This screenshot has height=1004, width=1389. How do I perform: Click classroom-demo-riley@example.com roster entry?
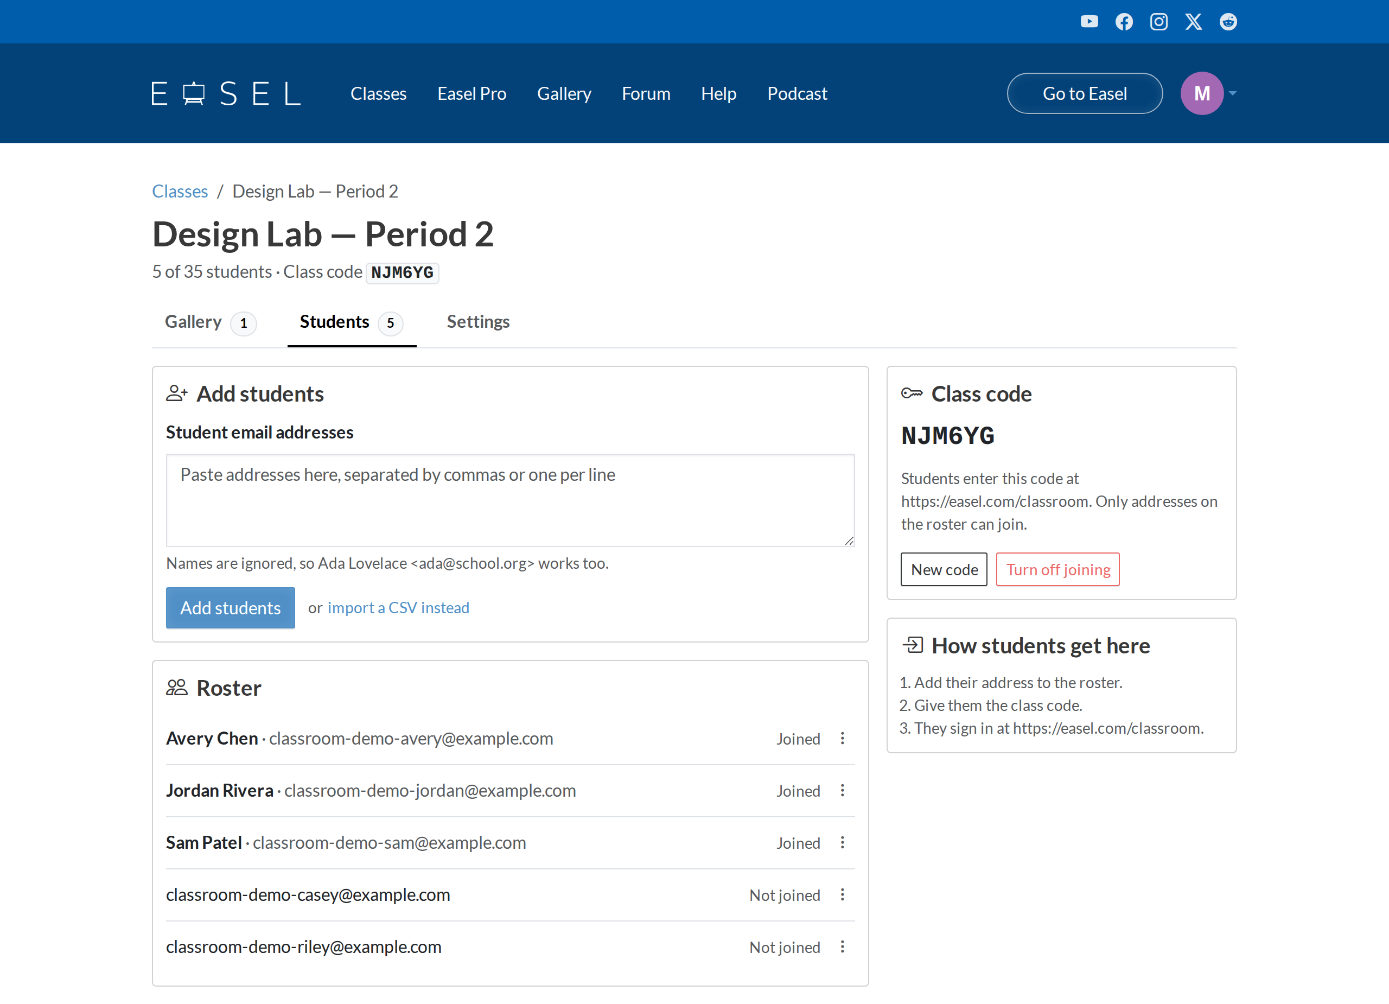(304, 946)
